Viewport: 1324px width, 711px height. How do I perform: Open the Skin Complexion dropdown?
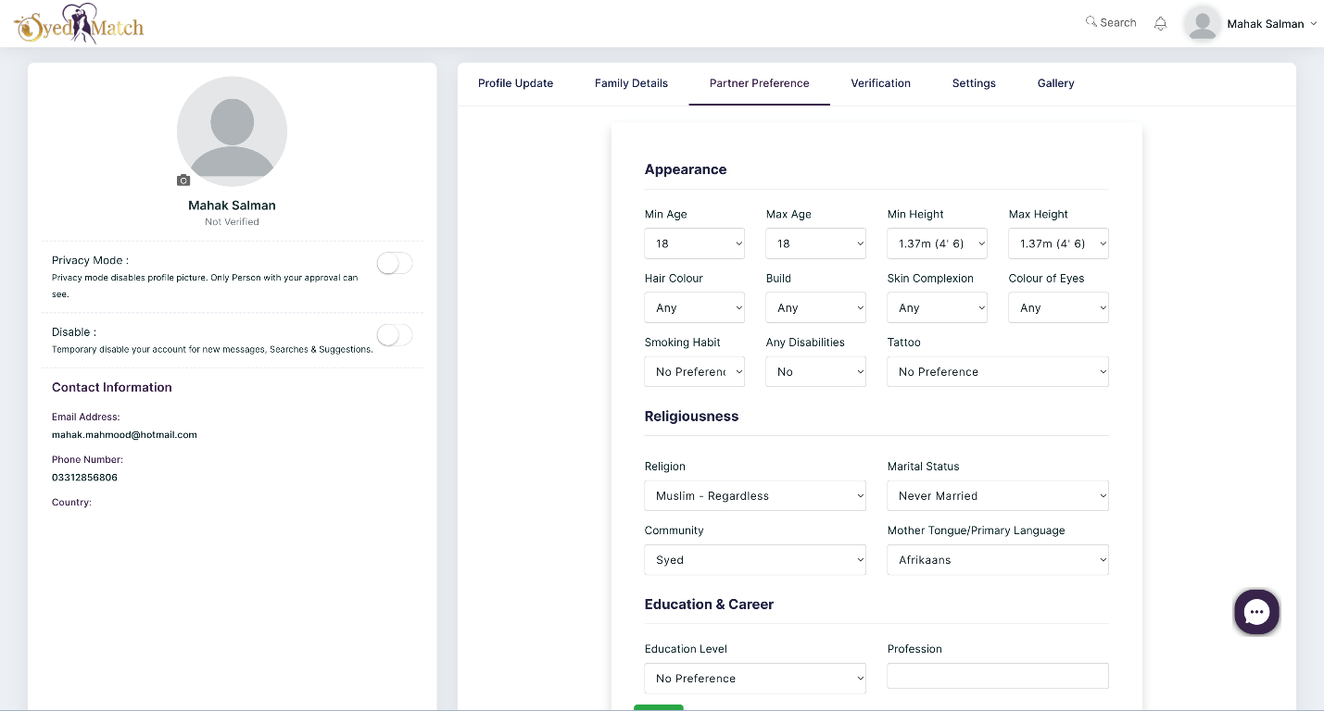(938, 307)
